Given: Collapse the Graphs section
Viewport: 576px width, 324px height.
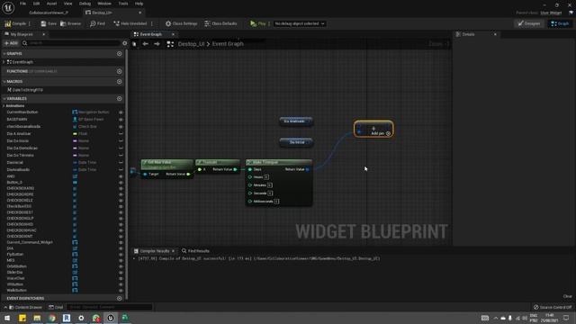Looking at the screenshot, I should pos(4,54).
